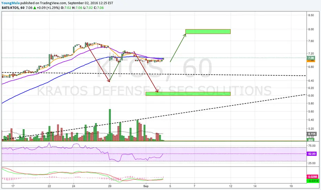The image size is (321, 190).
Task: Click the +0.09 (+1.29%) change value
Action: pos(48,8)
